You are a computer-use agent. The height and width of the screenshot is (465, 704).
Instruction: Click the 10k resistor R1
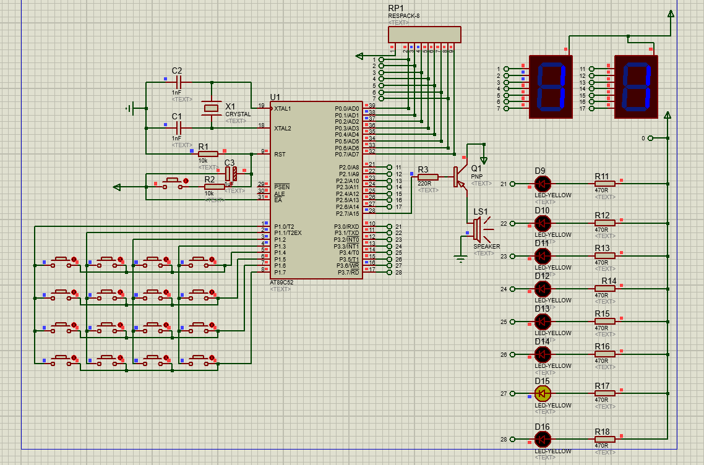(208, 153)
